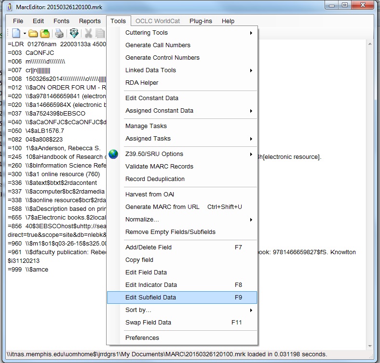Select Edit Indicator Data

(182, 285)
